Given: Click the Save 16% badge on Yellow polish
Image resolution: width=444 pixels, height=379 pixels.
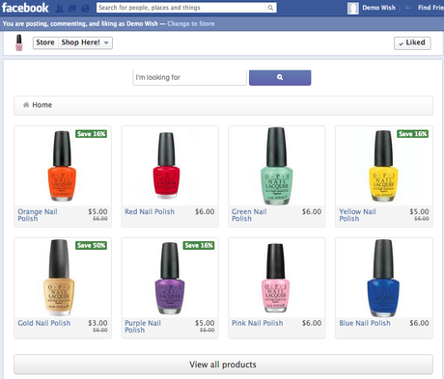Looking at the screenshot, I should coord(412,134).
